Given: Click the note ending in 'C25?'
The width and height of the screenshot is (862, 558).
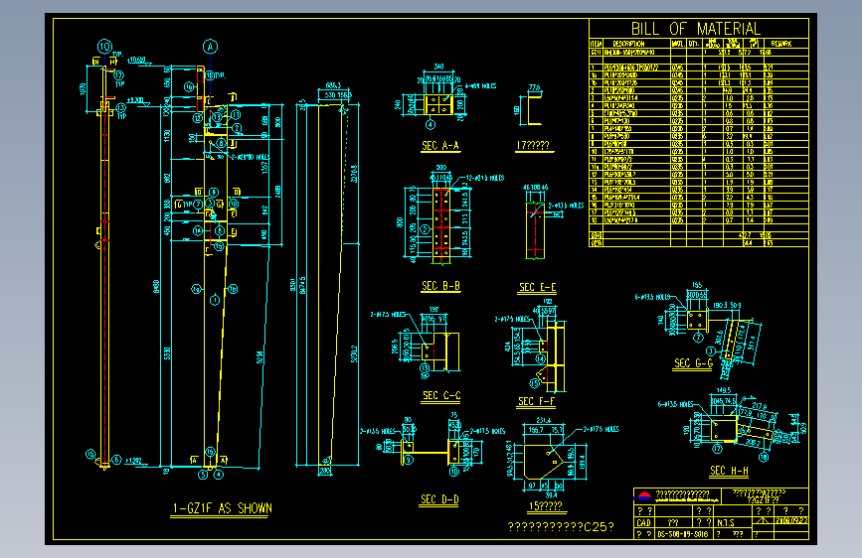Looking at the screenshot, I should click(560, 527).
